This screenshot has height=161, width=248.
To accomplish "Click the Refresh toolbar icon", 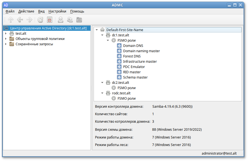I will pyautogui.click(x=40, y=20).
